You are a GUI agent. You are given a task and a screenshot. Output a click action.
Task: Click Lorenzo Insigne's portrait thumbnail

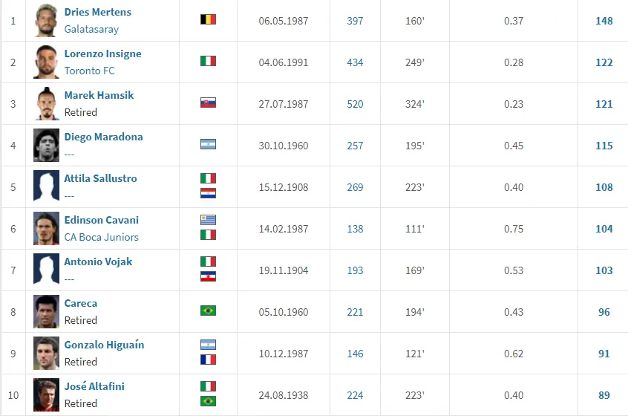(x=46, y=62)
